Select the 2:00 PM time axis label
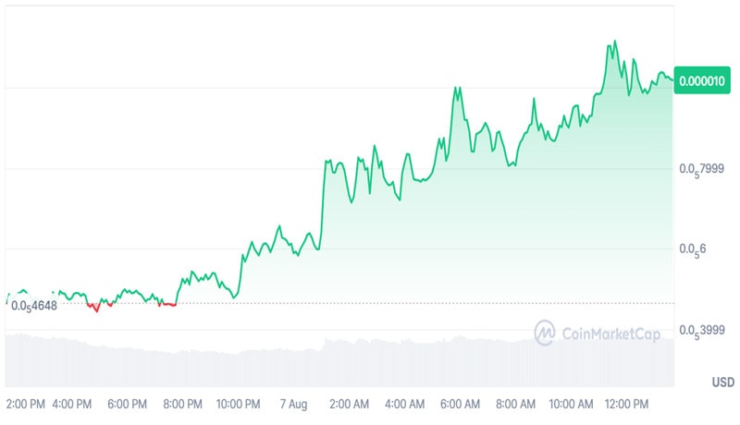Viewport: 740px width, 425px height. pos(25,405)
